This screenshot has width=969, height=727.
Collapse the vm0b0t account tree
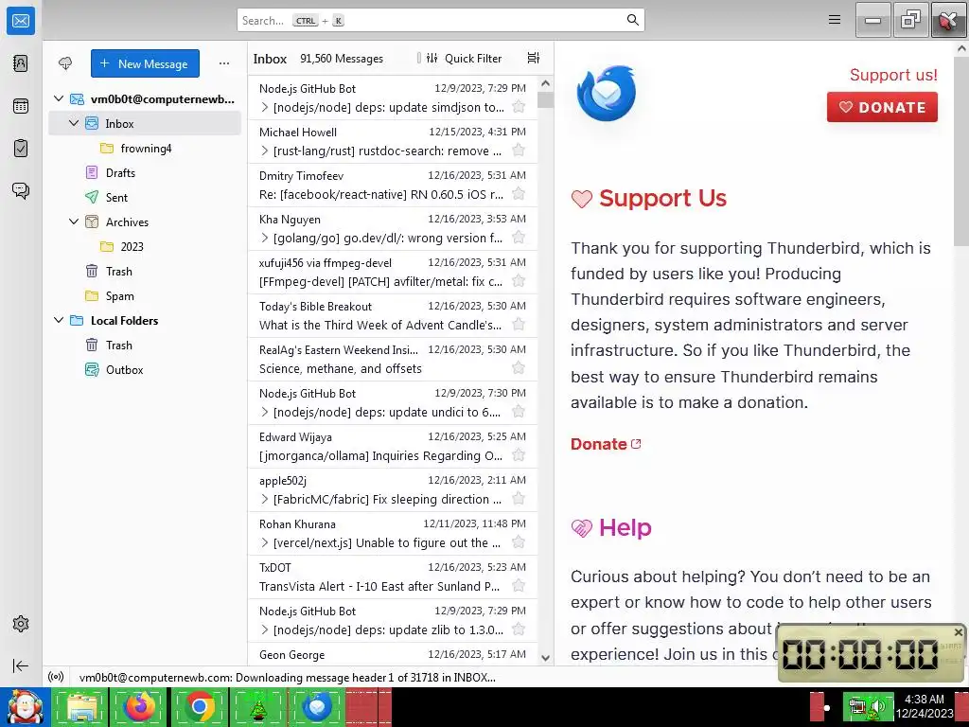coord(59,98)
